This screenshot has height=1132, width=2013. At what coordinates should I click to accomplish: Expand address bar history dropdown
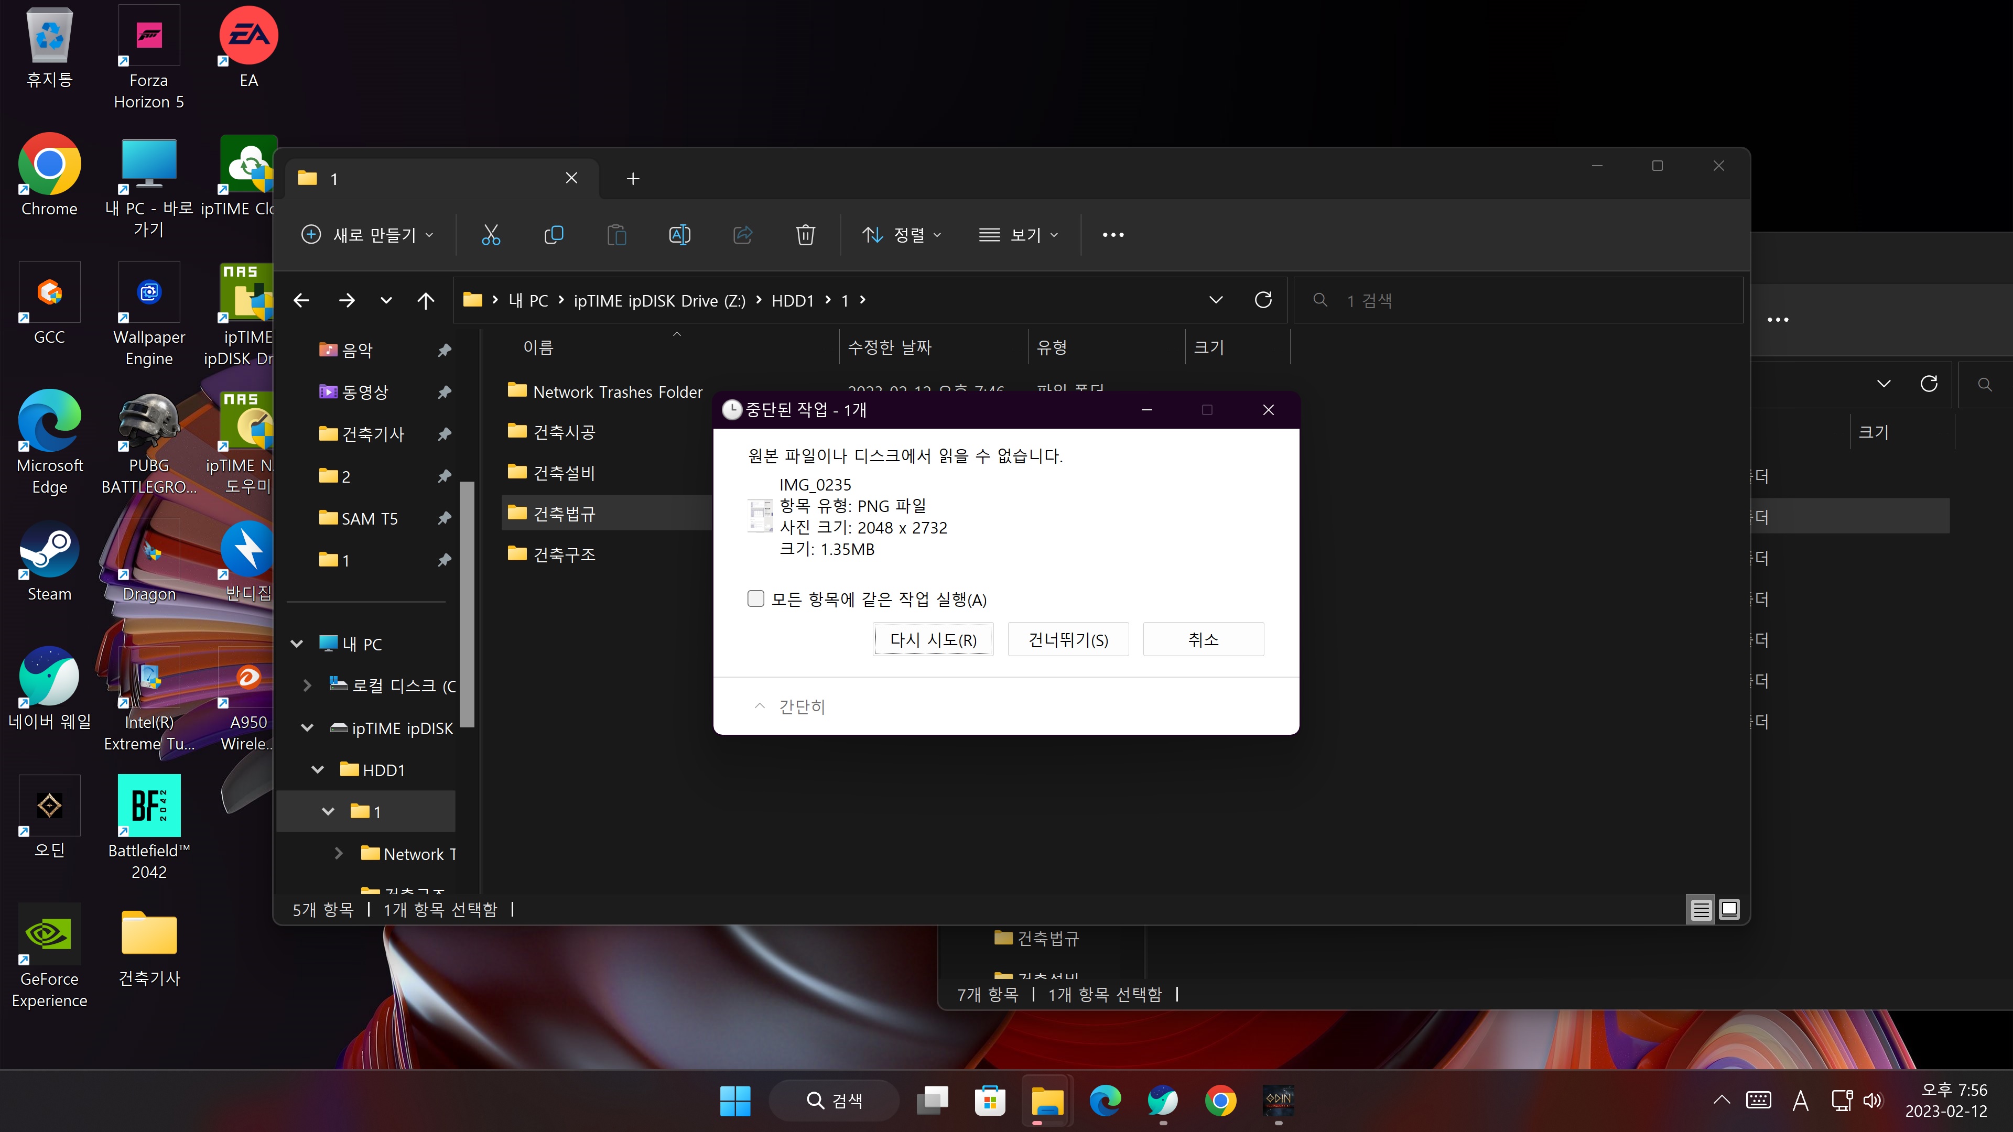coord(1215,300)
